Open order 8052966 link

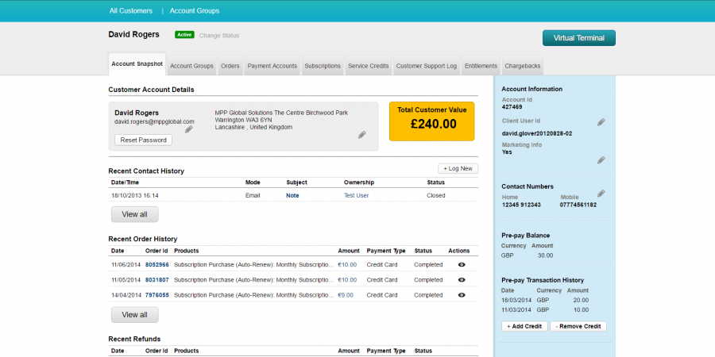(157, 265)
